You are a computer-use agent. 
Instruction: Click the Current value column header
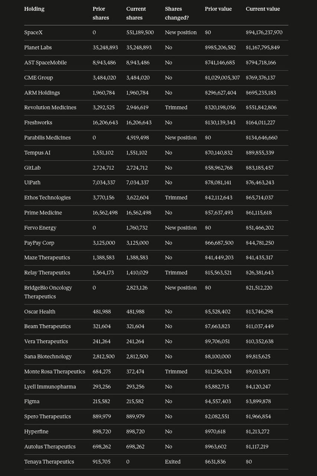[263, 9]
